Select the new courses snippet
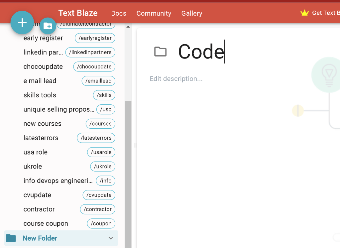The width and height of the screenshot is (340, 248). [43, 124]
